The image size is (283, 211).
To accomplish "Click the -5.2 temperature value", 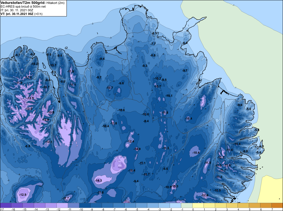I will point(53,72).
